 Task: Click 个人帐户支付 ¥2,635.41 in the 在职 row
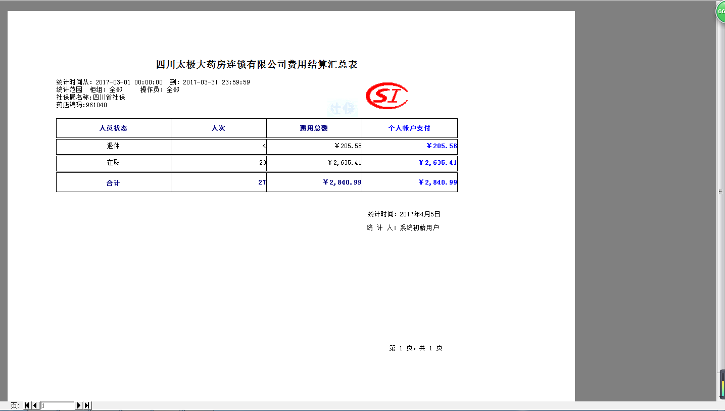pos(438,163)
